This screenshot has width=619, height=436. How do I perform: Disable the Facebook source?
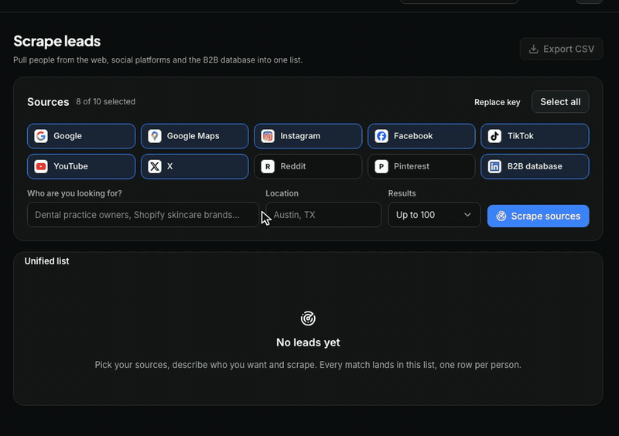[x=421, y=136]
